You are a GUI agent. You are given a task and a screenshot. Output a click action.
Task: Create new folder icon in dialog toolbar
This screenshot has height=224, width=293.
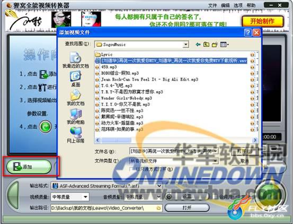(x=215, y=45)
